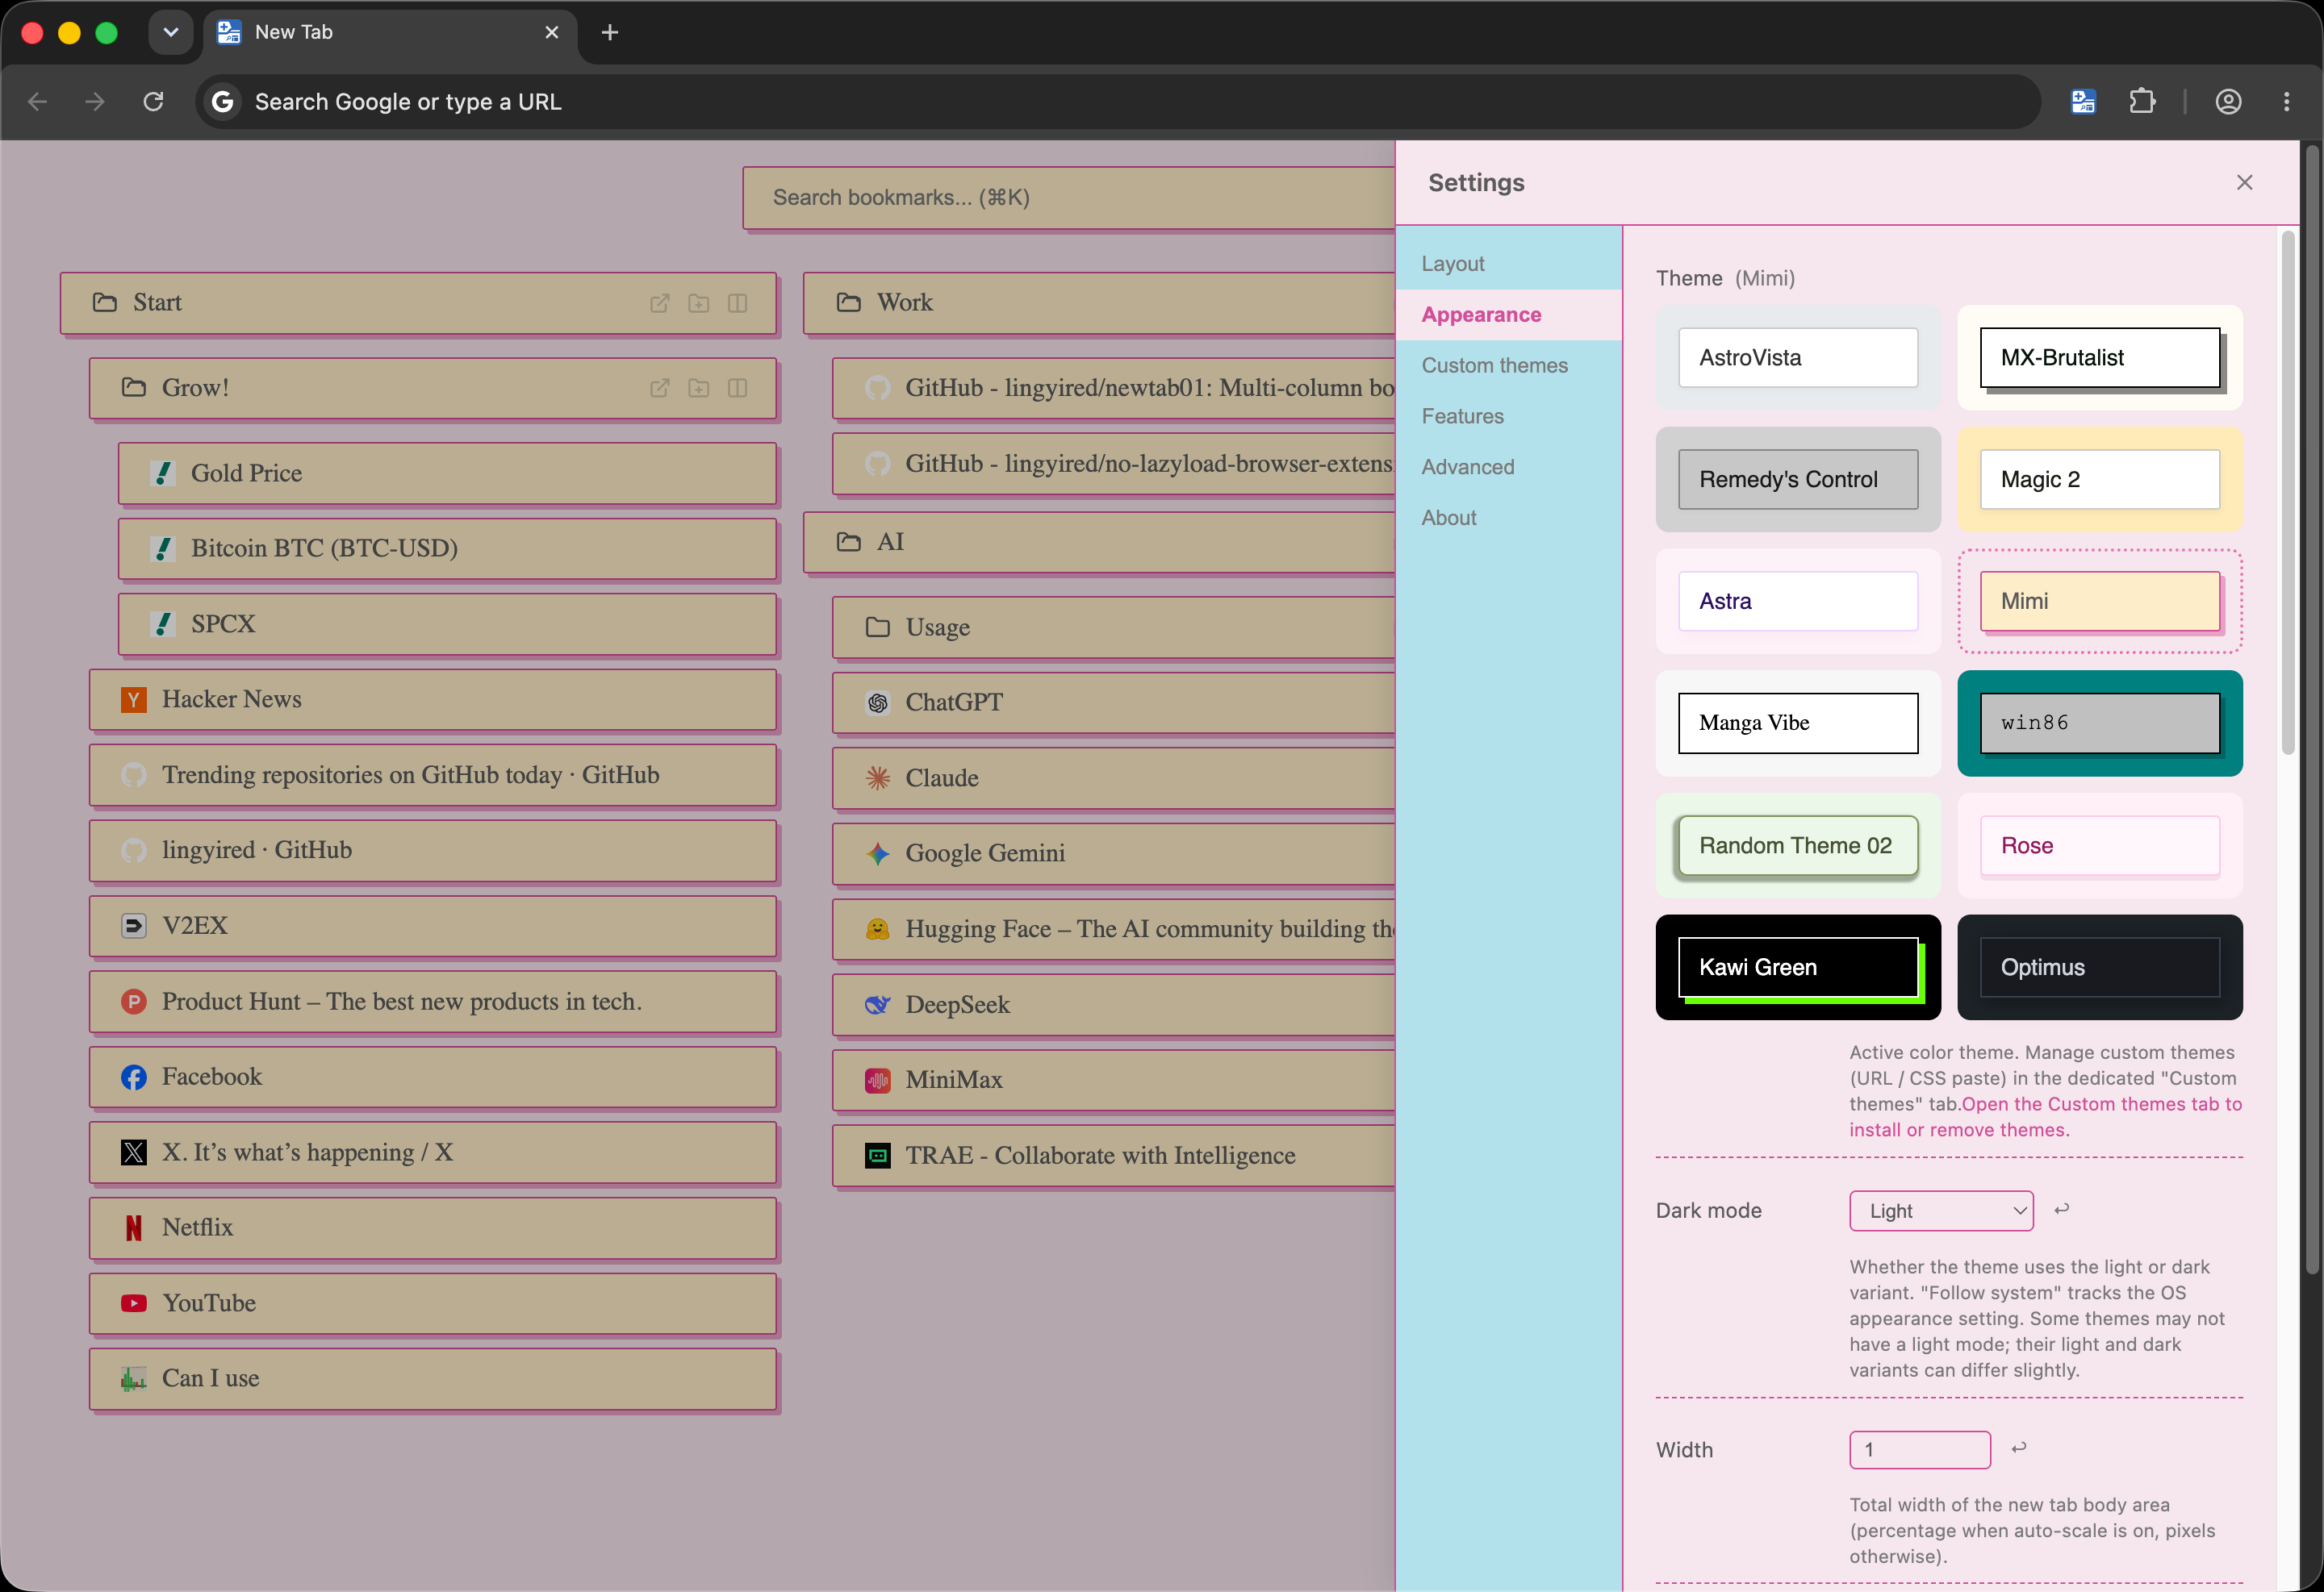Viewport: 2324px width, 1592px height.
Task: Pick the Rose theme
Action: (x=2100, y=845)
